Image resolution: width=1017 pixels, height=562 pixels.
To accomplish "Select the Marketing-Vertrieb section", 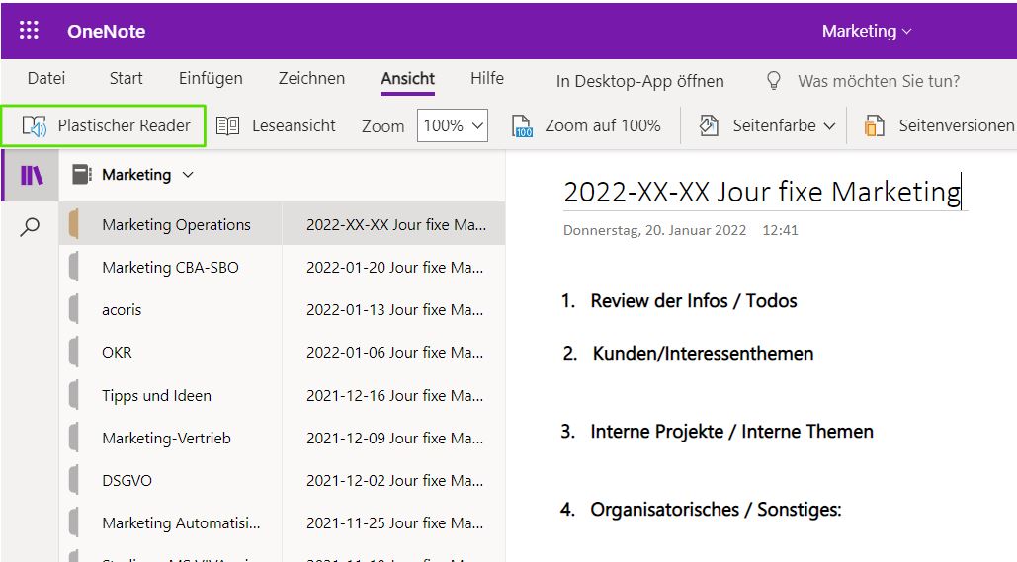I will point(166,439).
